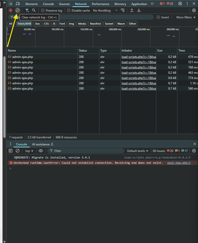This screenshot has width=198, height=243.
Task: Switch to the Elements tab
Action: [x=31, y=4]
